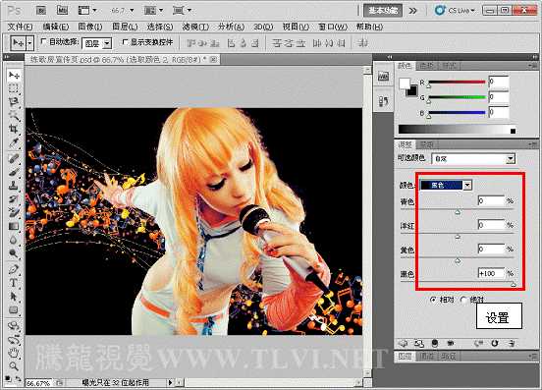
Task: Open the 窗口(W) menu
Action: 333,27
